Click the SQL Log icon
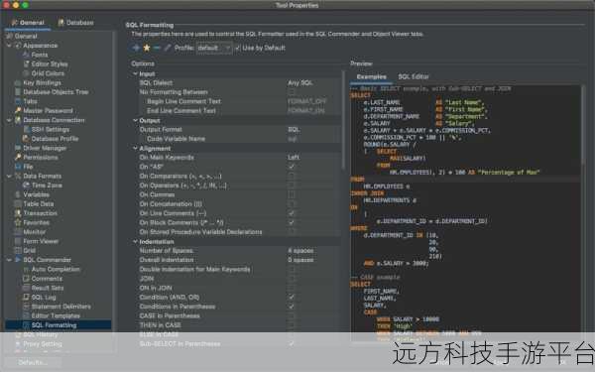Viewport: 595px width, 372px height. tap(26, 297)
